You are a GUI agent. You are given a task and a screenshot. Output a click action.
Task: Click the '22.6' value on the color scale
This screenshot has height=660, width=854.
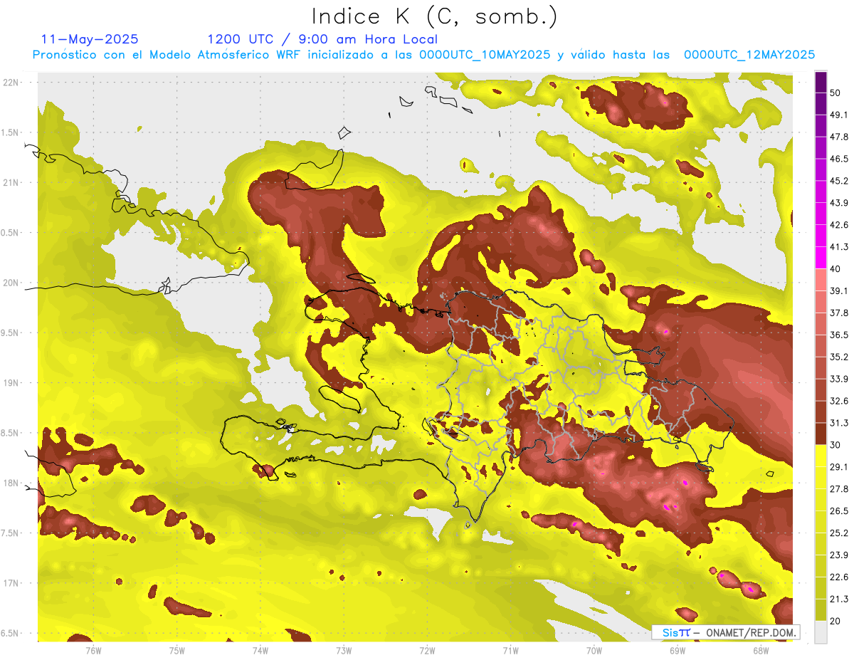click(838, 577)
